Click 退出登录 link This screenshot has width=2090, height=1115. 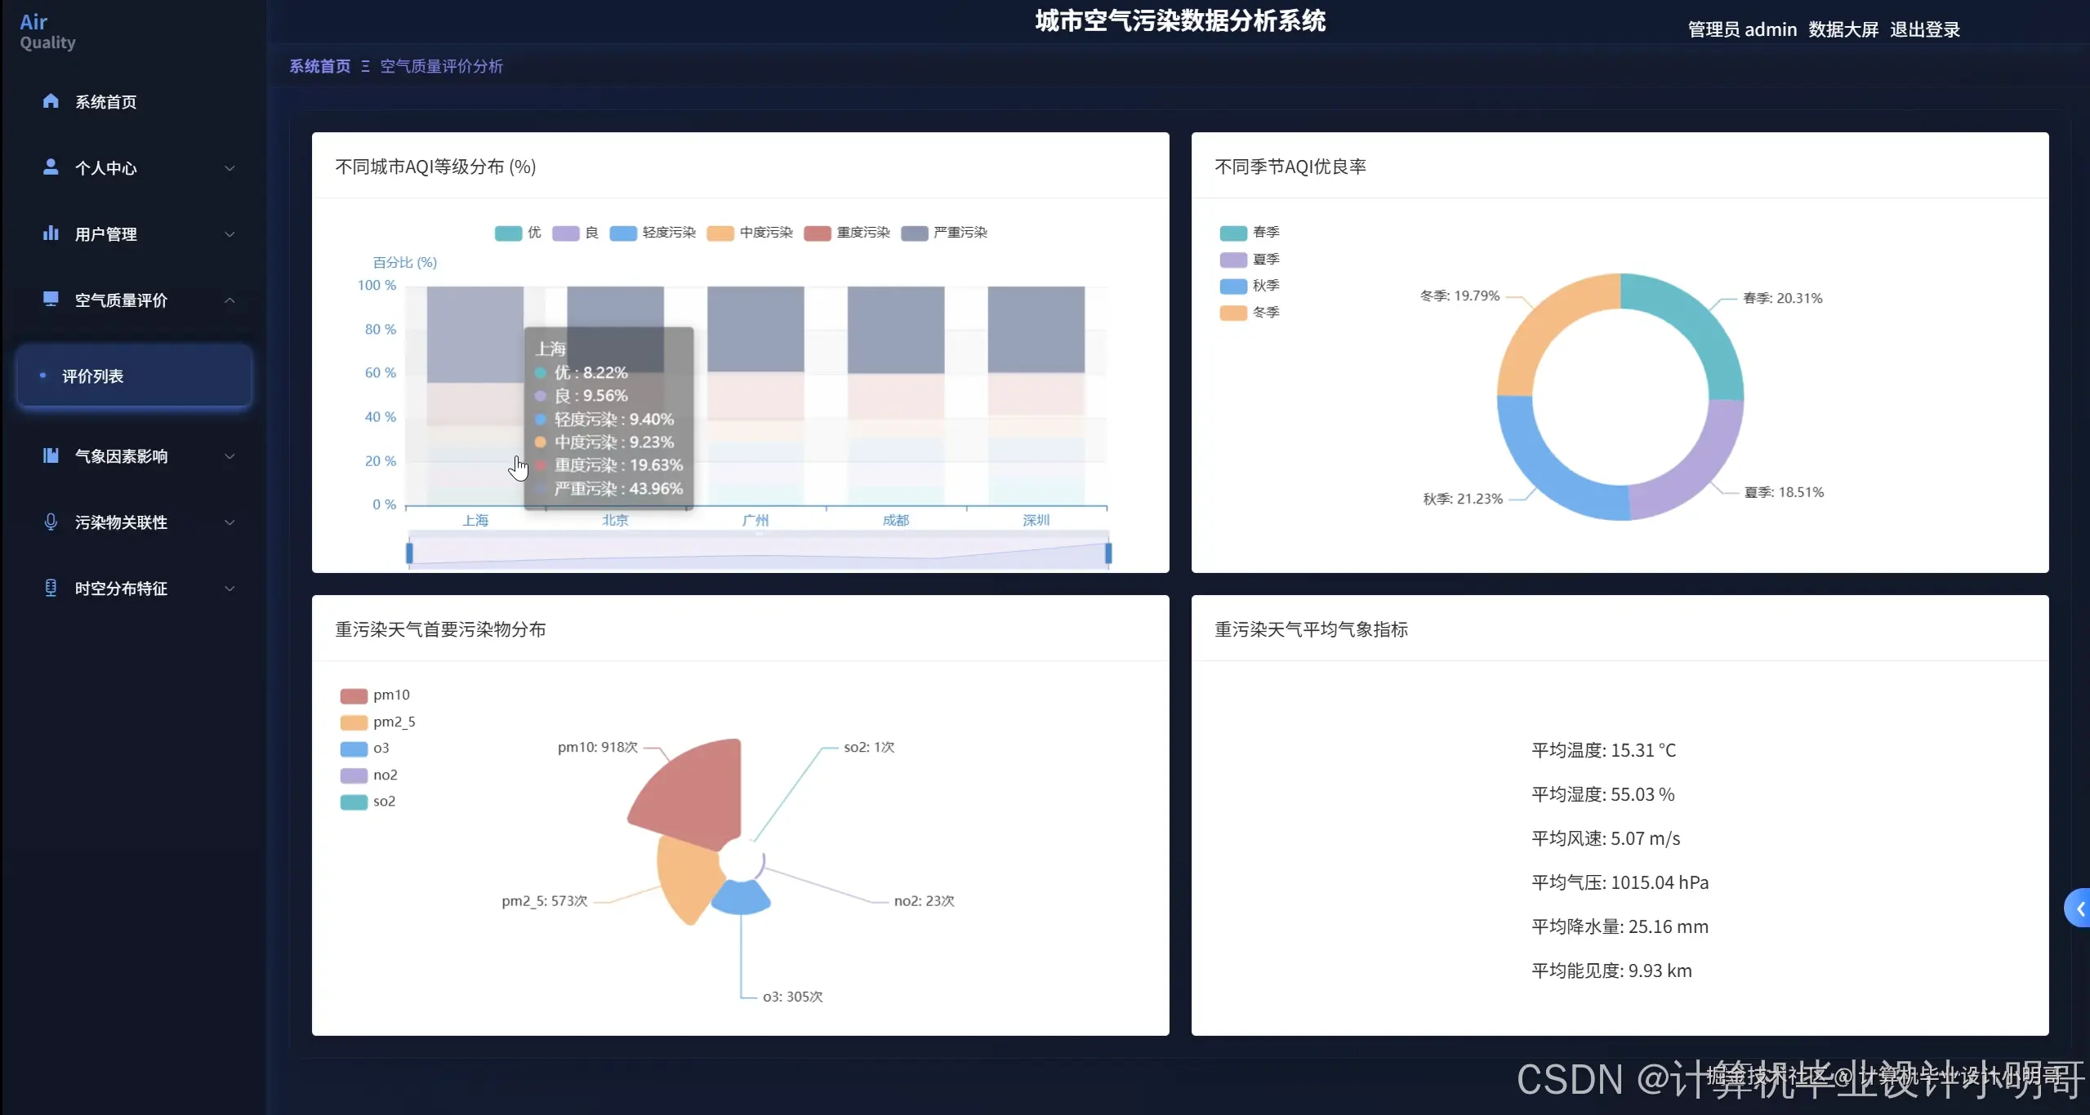pos(1924,29)
